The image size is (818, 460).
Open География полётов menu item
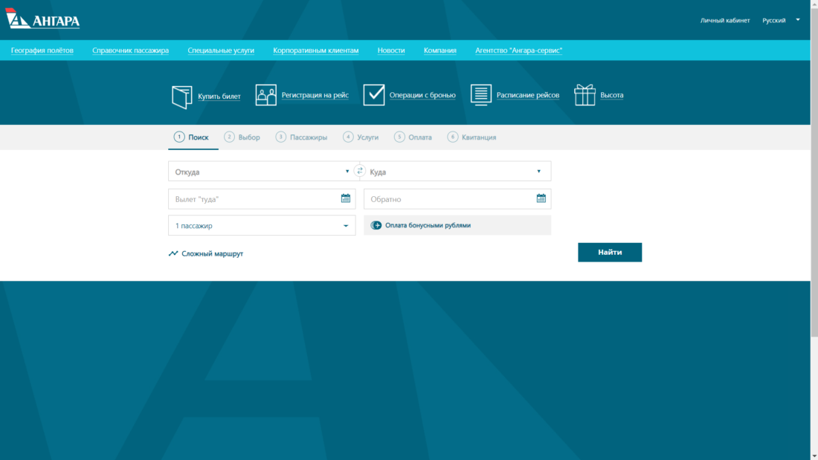click(x=42, y=51)
